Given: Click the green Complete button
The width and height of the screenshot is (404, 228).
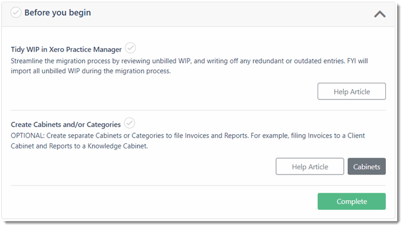Looking at the screenshot, I should click(x=351, y=201).
